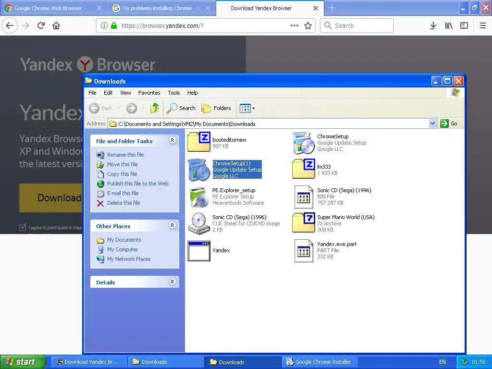Reload the page in Firefox
492x369 pixels.
point(41,25)
